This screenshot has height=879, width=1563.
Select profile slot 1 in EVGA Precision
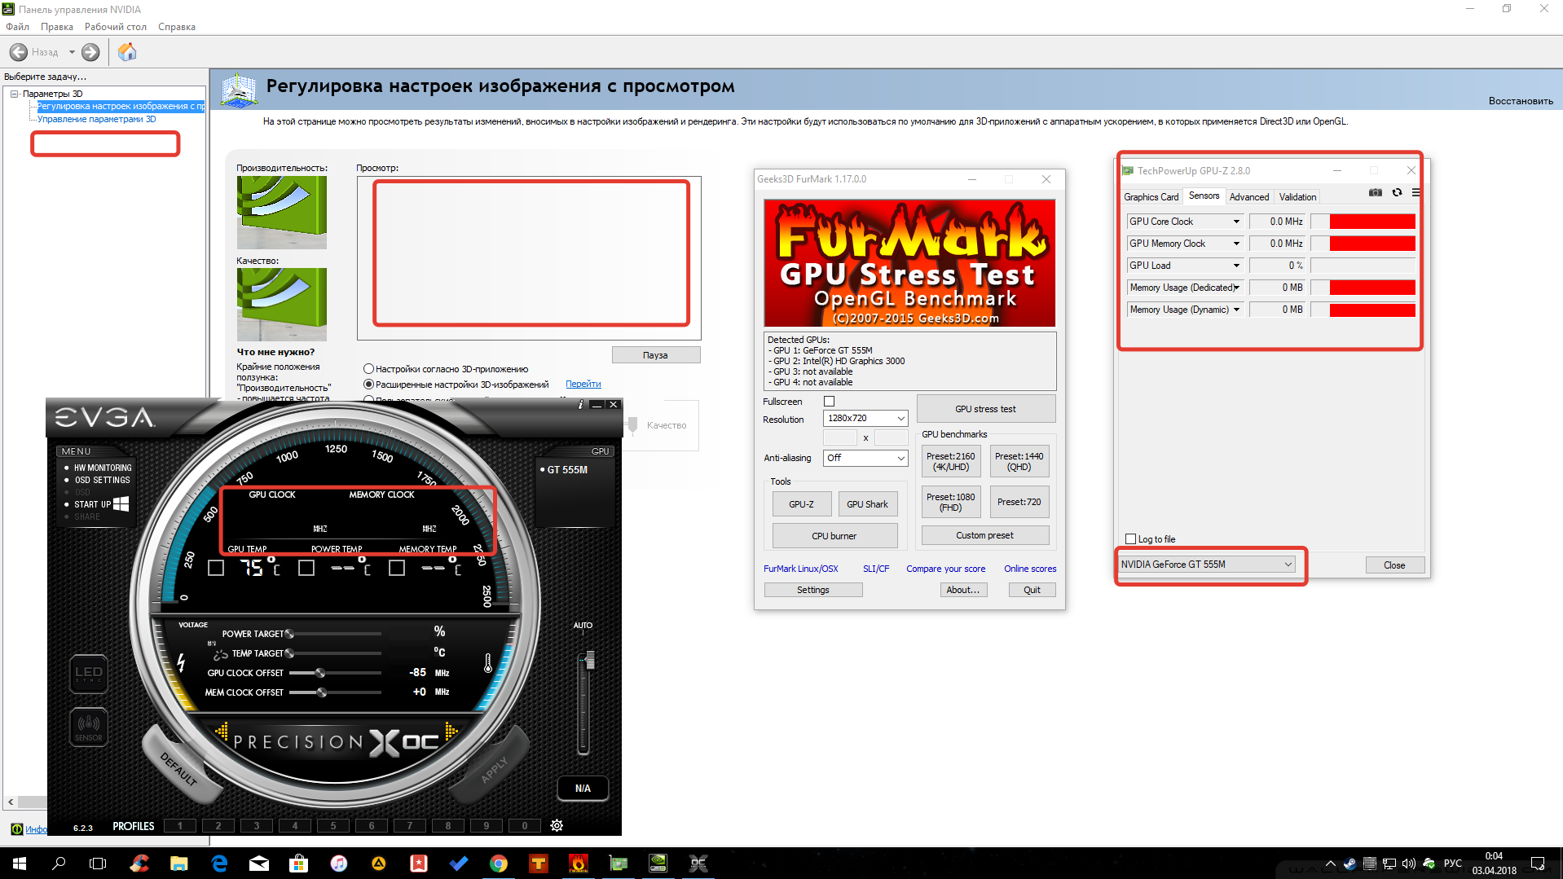[x=180, y=826]
